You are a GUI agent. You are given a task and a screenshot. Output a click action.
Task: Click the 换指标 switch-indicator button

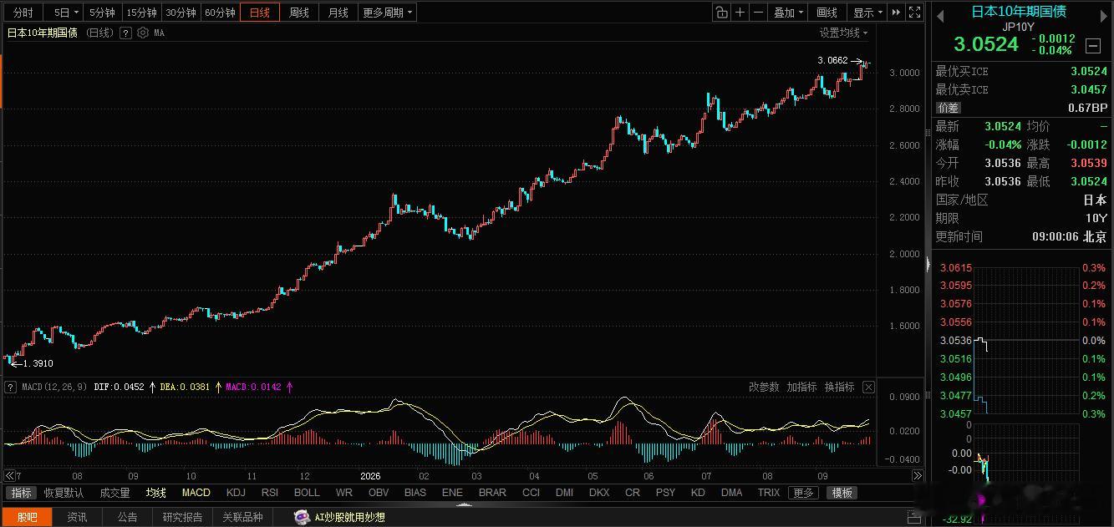coord(839,387)
